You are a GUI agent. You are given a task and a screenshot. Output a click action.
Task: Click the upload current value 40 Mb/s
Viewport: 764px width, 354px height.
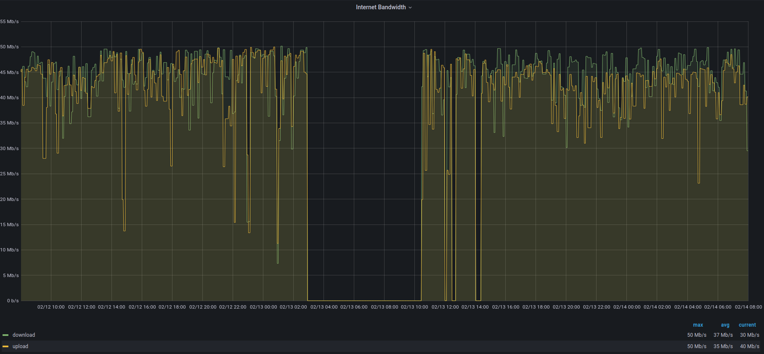click(x=749, y=346)
